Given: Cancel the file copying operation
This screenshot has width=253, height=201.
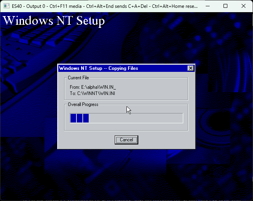Looking at the screenshot, I should coord(126,140).
